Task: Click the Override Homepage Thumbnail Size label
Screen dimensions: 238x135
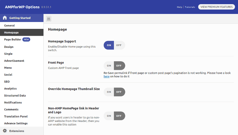Action: (x=74, y=89)
